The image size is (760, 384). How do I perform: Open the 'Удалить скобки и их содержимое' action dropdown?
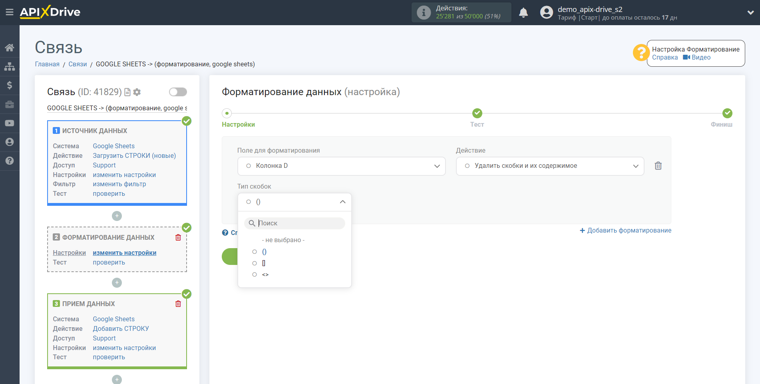tap(550, 166)
